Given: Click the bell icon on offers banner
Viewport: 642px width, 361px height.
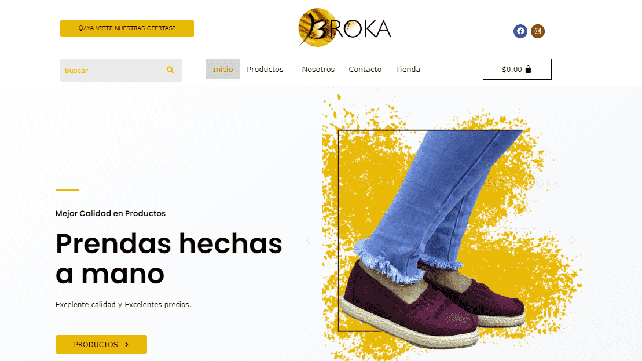Looking at the screenshot, I should (80, 28).
